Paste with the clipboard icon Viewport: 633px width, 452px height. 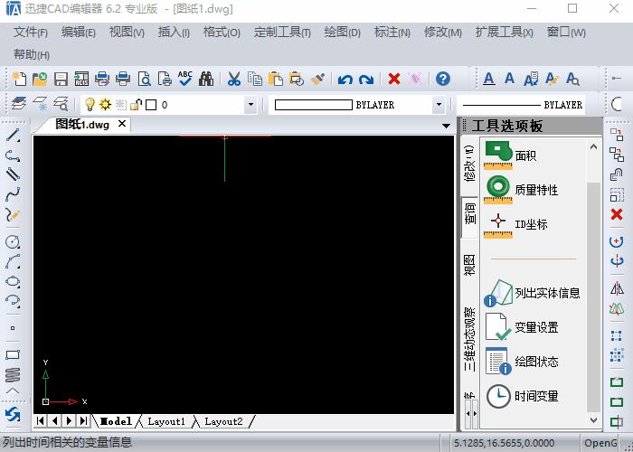pyautogui.click(x=275, y=79)
